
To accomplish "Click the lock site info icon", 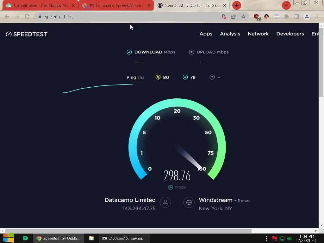I will 40,16.
